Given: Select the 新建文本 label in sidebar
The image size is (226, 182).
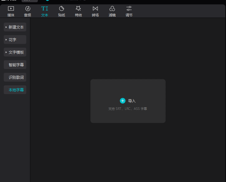Looking at the screenshot, I should 16,27.
